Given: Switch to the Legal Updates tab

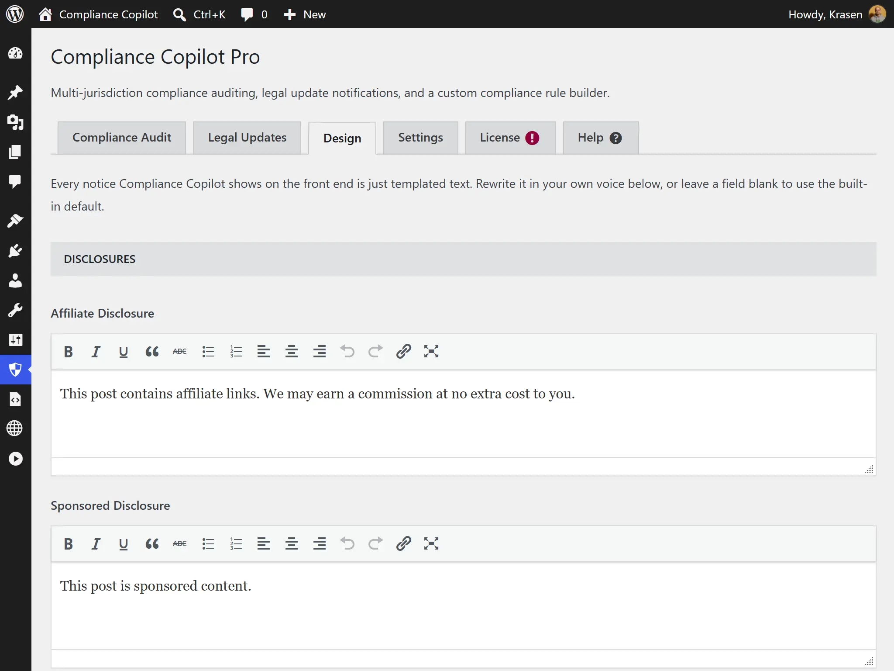Looking at the screenshot, I should tap(247, 138).
